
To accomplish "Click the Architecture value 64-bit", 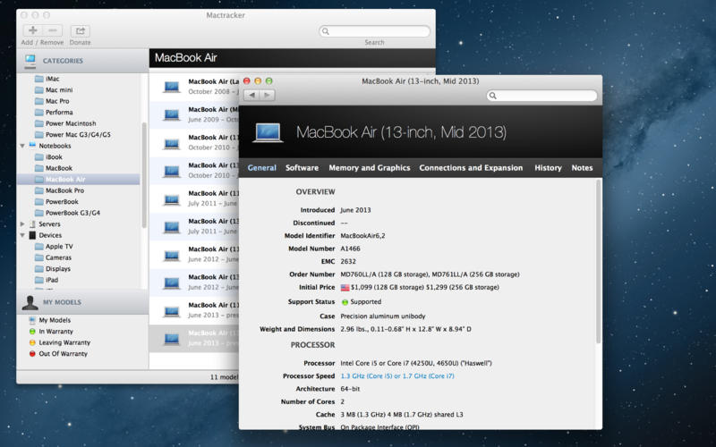I will click(x=350, y=389).
